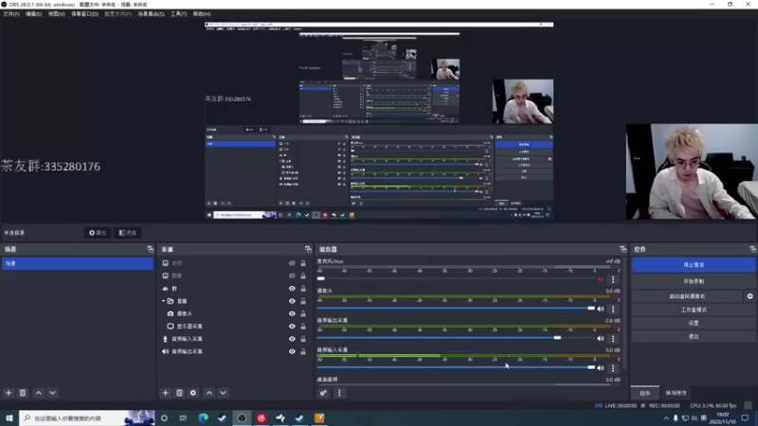Open source 滤镜 button above docks
Viewport: 758px width, 426px height.
click(128, 233)
